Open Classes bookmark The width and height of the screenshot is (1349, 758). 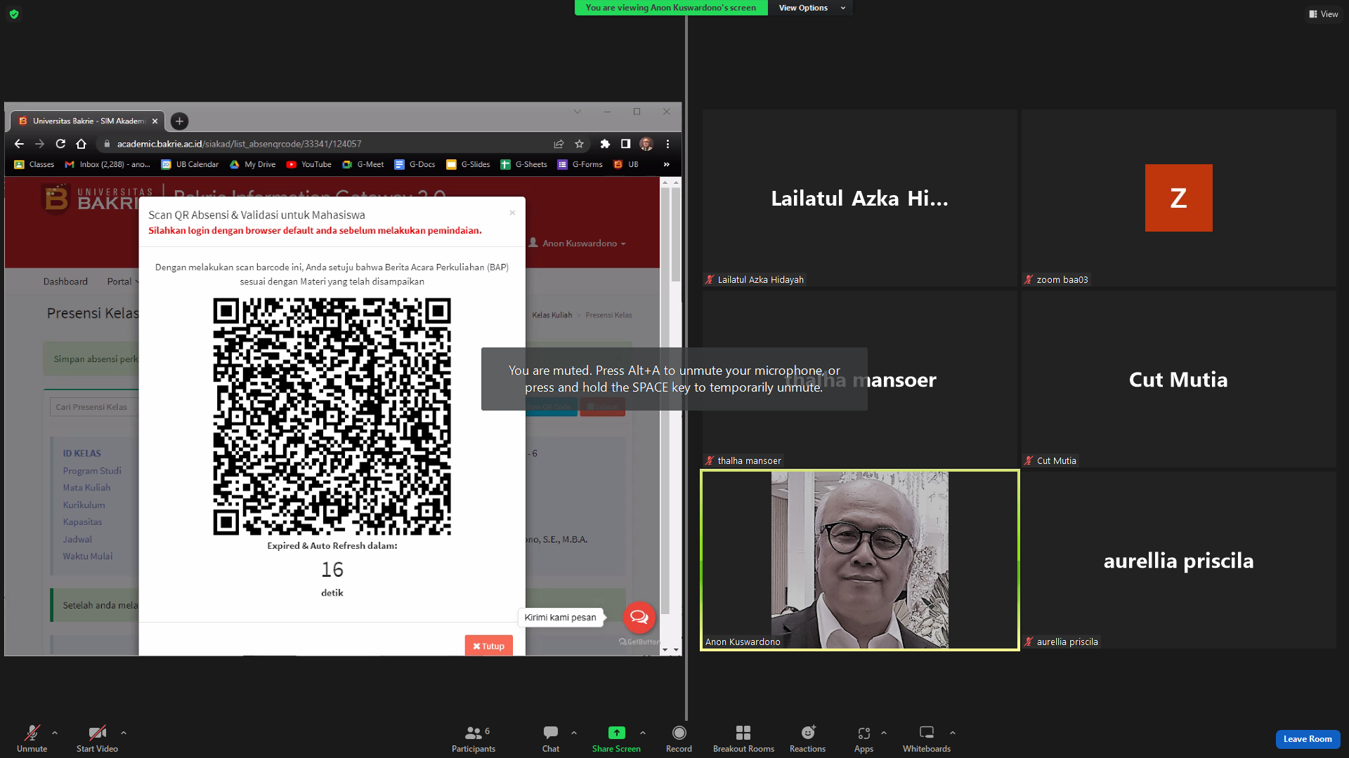(x=34, y=164)
